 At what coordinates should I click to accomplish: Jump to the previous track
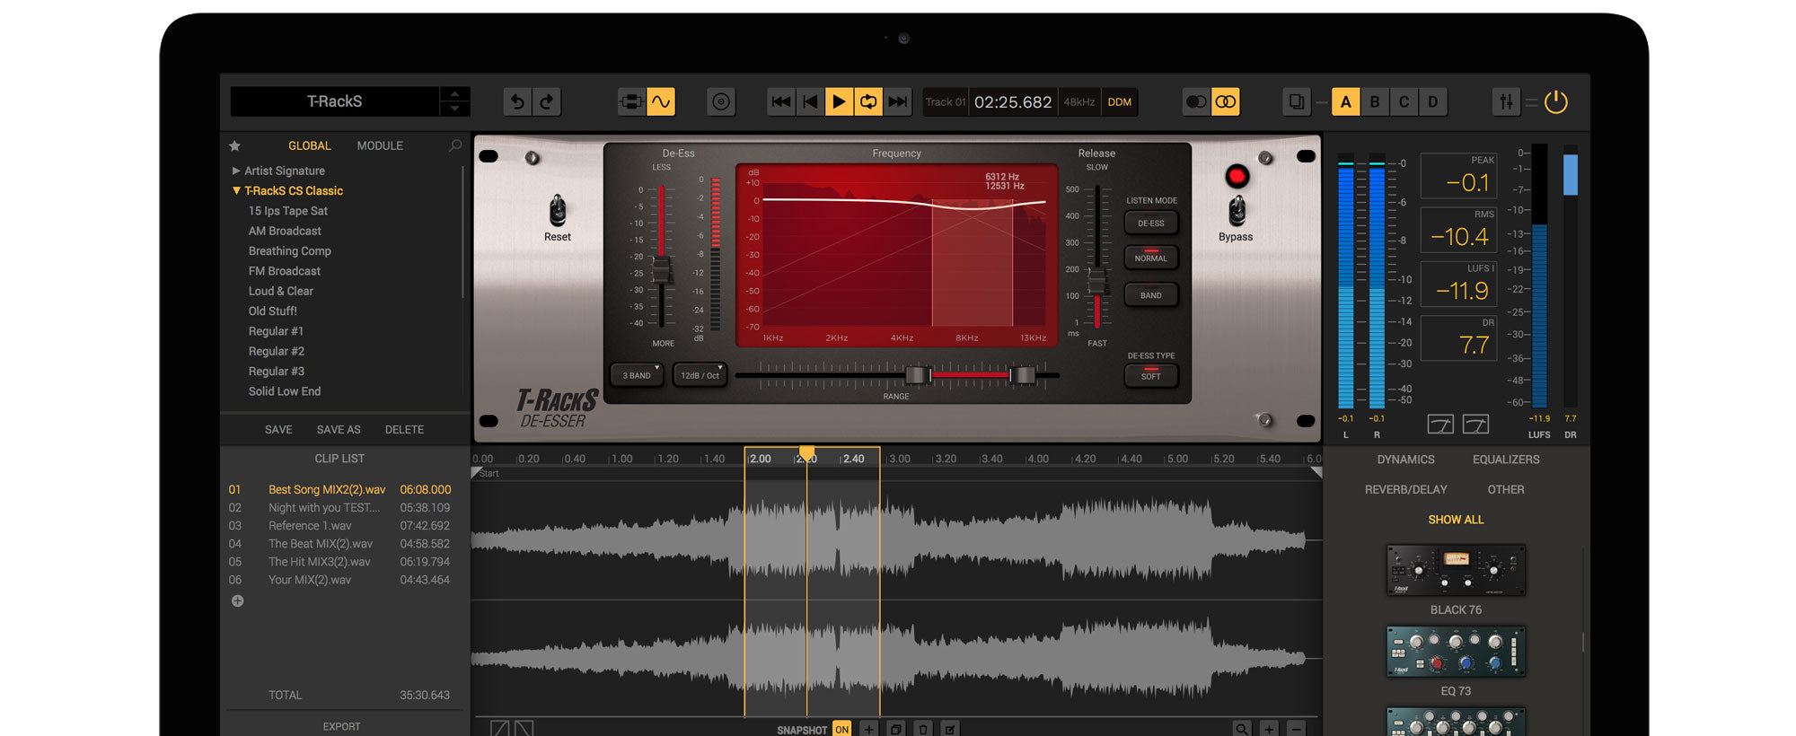click(x=810, y=102)
